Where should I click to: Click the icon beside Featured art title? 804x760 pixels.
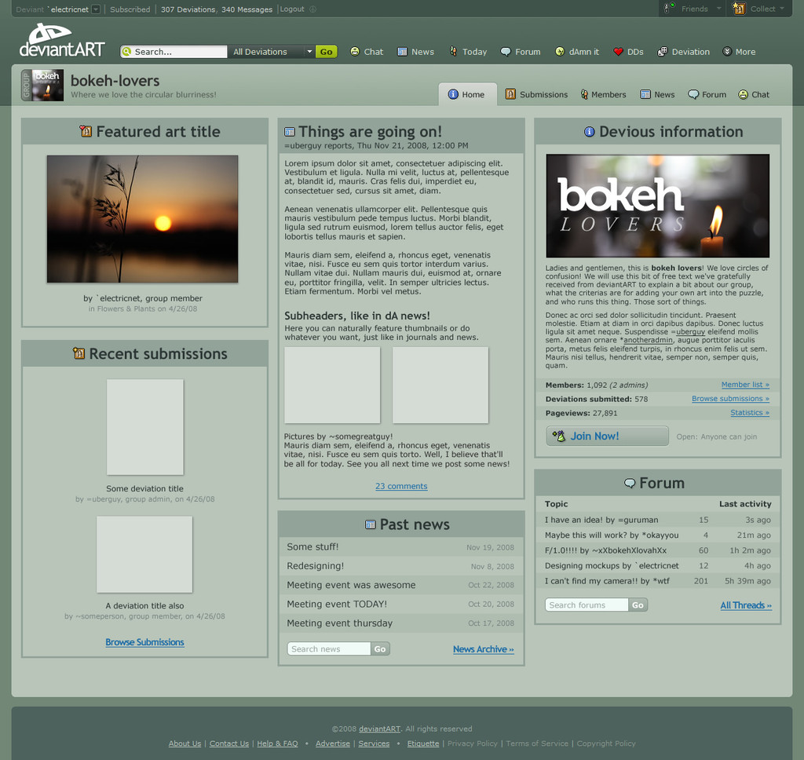tap(86, 131)
